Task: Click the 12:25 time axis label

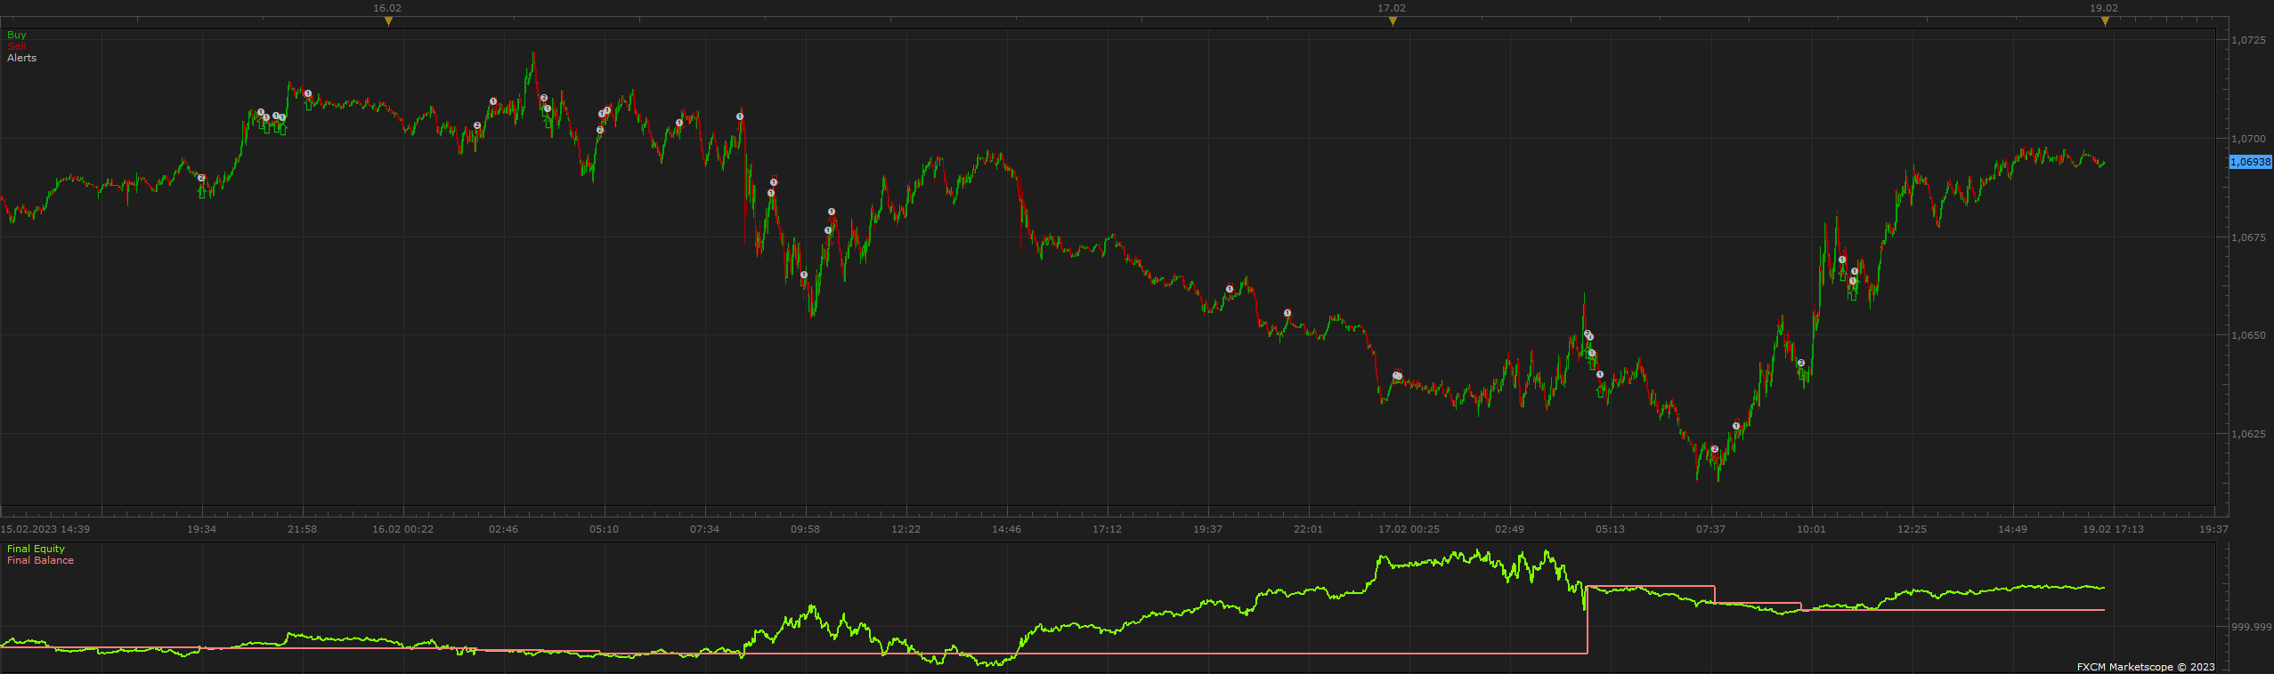Action: point(1912,529)
